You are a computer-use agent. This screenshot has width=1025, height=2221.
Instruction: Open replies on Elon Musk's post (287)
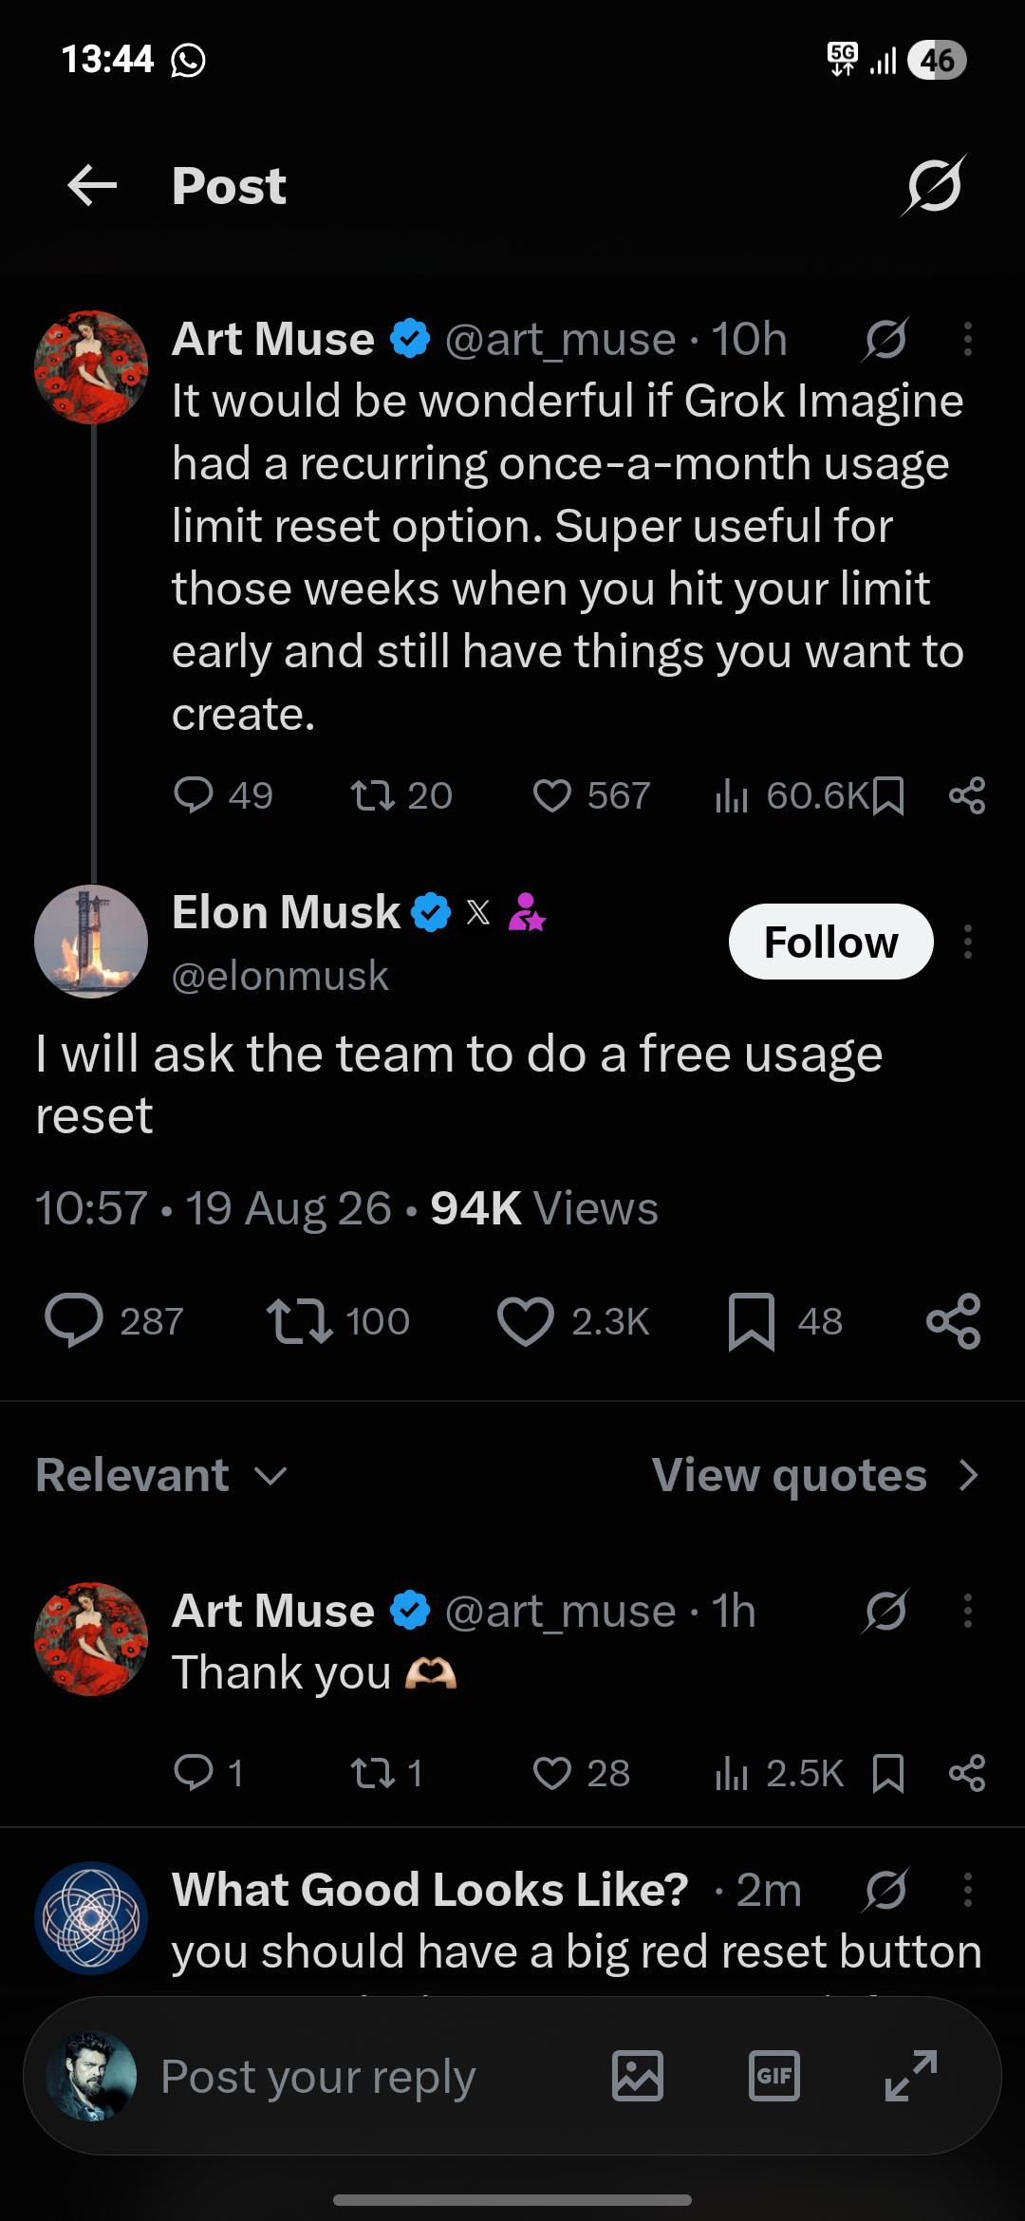click(74, 1321)
